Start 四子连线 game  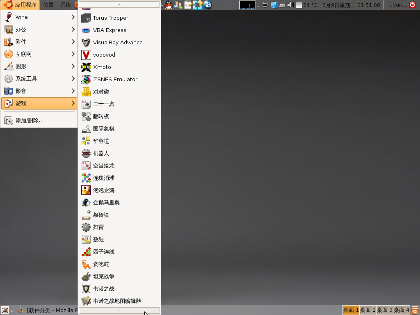[x=119, y=252]
